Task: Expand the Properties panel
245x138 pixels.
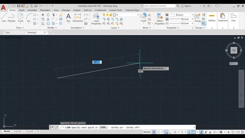Action: click(173, 28)
